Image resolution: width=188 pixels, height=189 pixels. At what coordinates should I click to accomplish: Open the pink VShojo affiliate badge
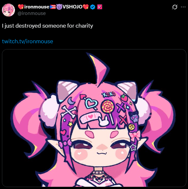click(x=100, y=7)
